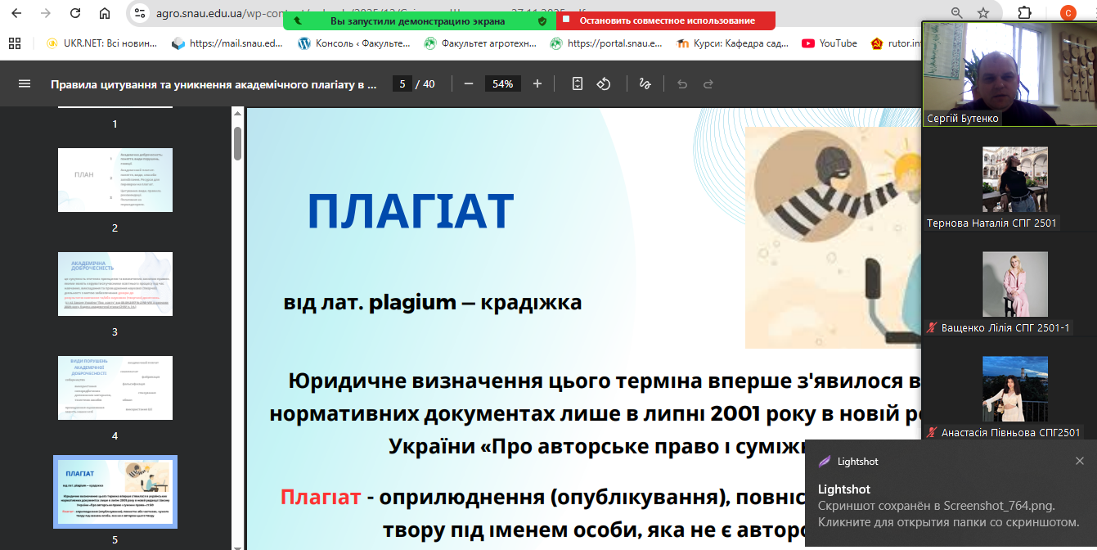1097x550 pixels.
Task: Close the Lightshot notification
Action: (x=1079, y=462)
